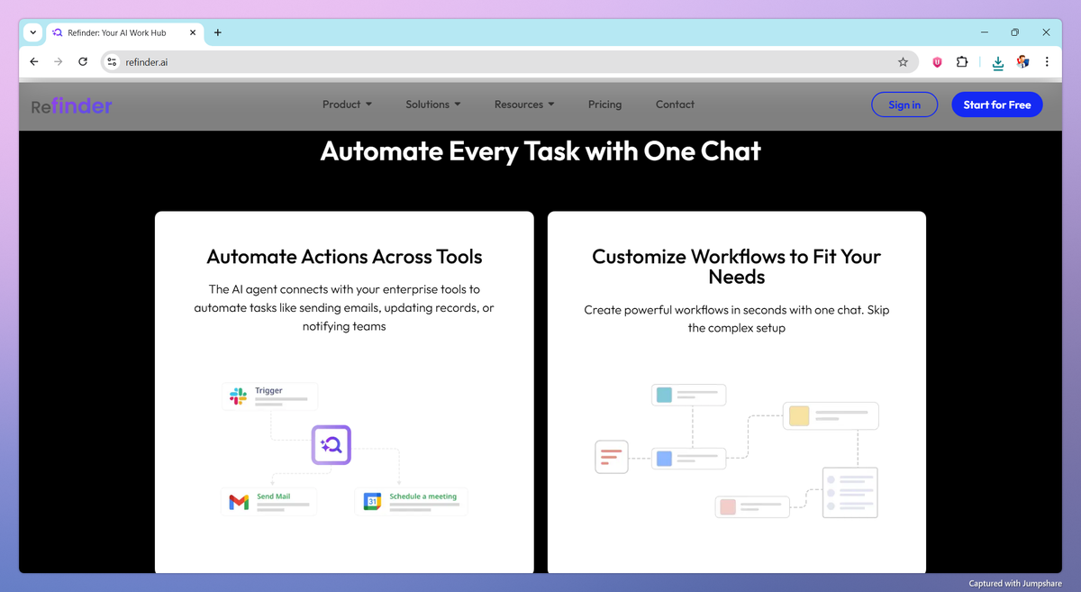The height and width of the screenshot is (592, 1081).
Task: Open the Brave shield extension icon
Action: pyautogui.click(x=937, y=62)
